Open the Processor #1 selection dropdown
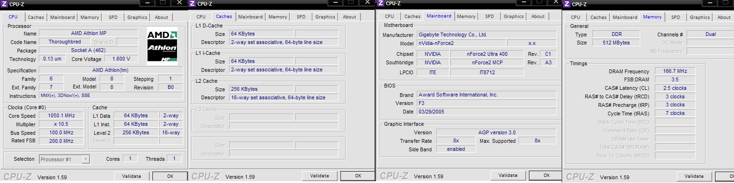This screenshot has width=734, height=183. [65, 159]
